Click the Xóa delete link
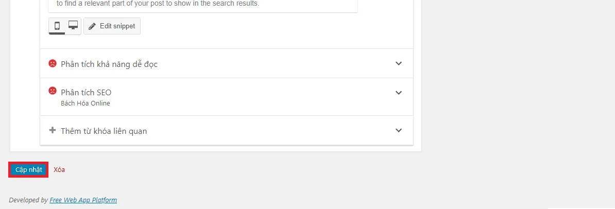615x209 pixels. [59, 170]
